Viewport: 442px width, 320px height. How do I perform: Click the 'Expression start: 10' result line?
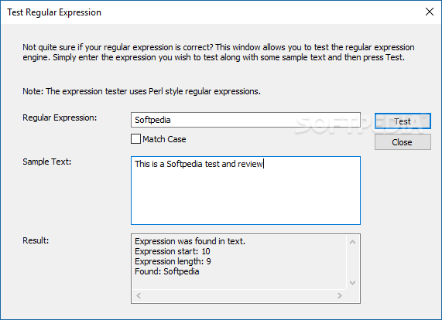(x=173, y=251)
